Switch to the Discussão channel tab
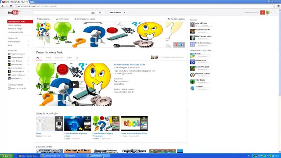 click(x=59, y=58)
